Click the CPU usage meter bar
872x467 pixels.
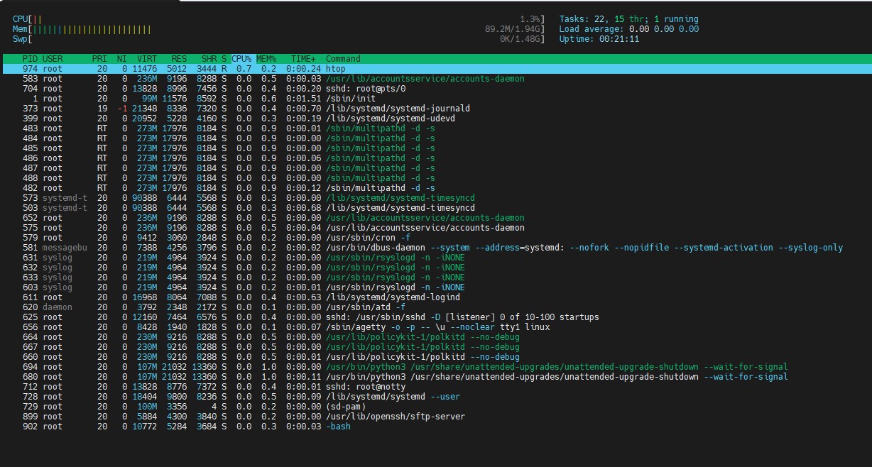pyautogui.click(x=278, y=19)
